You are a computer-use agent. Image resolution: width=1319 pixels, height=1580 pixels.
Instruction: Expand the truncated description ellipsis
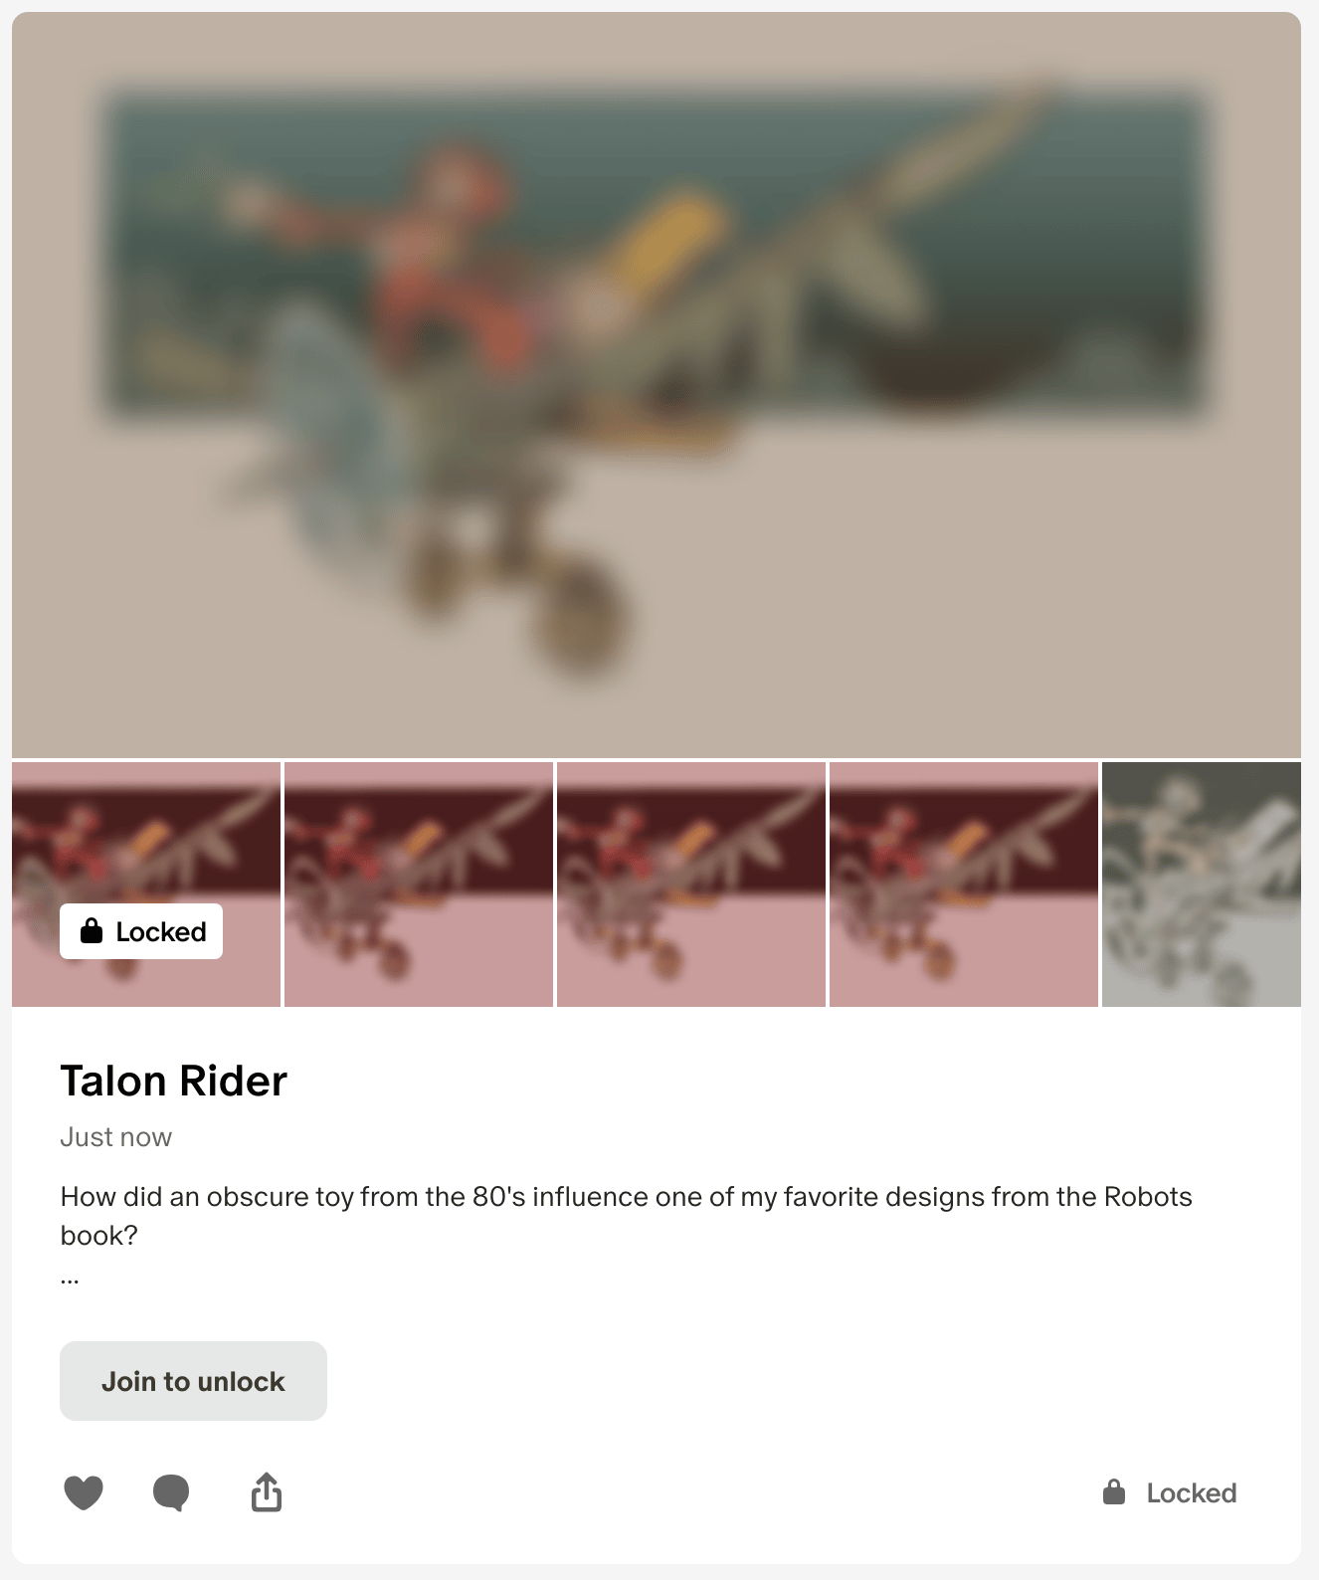[70, 1279]
